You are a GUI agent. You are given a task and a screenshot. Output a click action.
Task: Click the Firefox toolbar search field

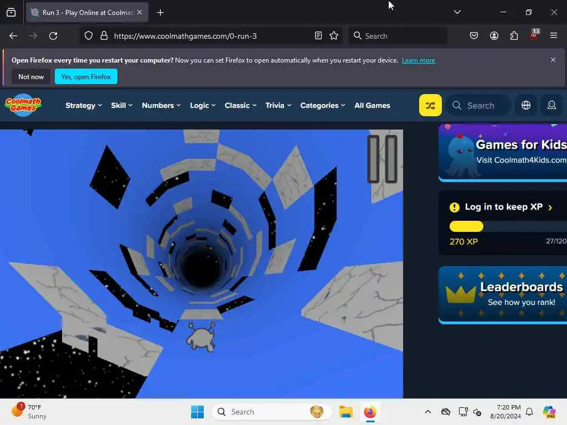[x=398, y=36]
